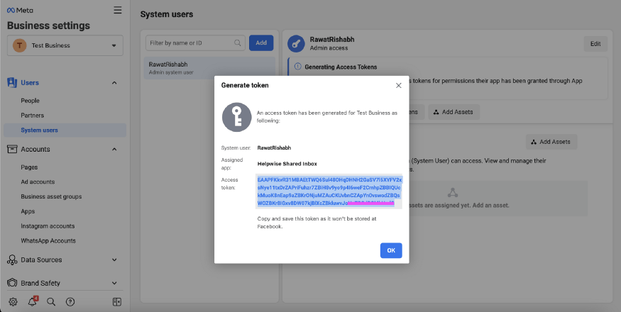Go to People under Users

pos(31,101)
